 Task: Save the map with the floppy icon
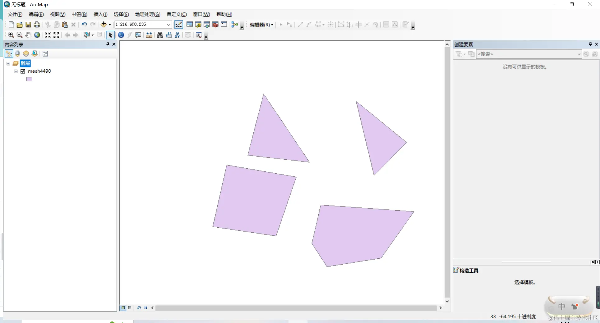(x=28, y=25)
